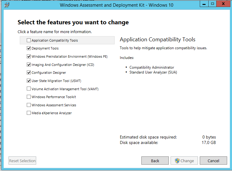The image size is (232, 171).
Task: Uncheck Imaging And Configuration Designer checkbox
Action: coord(29,64)
